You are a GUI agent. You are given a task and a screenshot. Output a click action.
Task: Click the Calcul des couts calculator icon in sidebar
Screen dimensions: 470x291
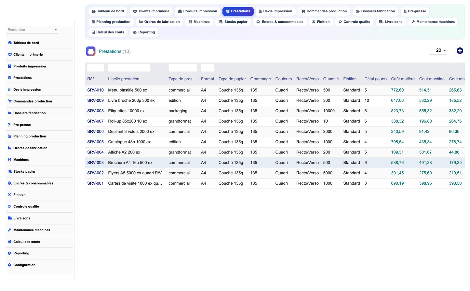pyautogui.click(x=9, y=242)
